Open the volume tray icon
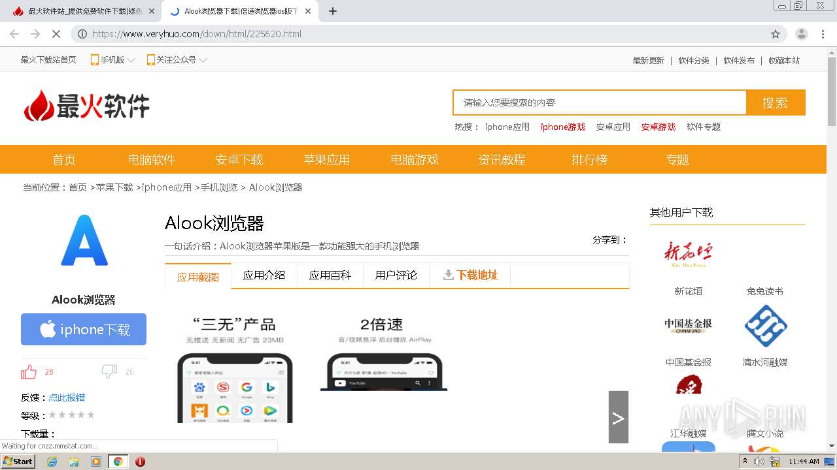This screenshot has height=470, width=837. point(759,462)
